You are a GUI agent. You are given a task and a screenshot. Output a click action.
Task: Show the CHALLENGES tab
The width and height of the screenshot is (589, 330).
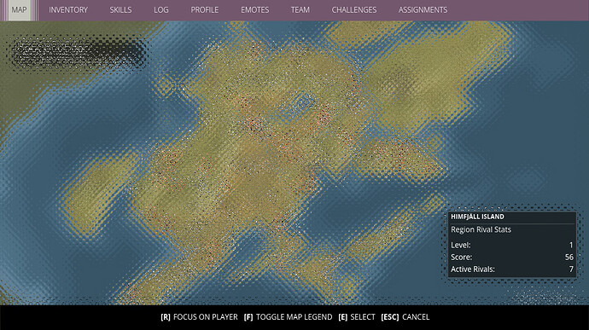354,10
